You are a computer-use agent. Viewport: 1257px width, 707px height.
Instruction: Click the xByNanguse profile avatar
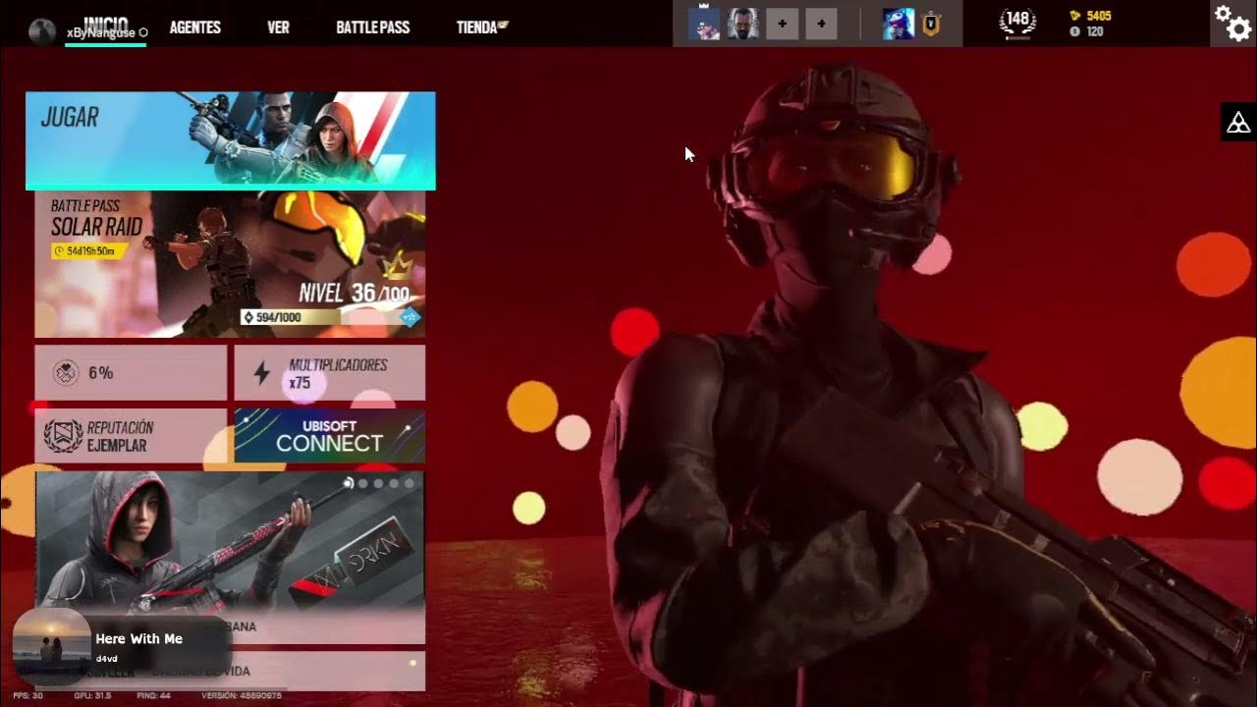point(42,31)
